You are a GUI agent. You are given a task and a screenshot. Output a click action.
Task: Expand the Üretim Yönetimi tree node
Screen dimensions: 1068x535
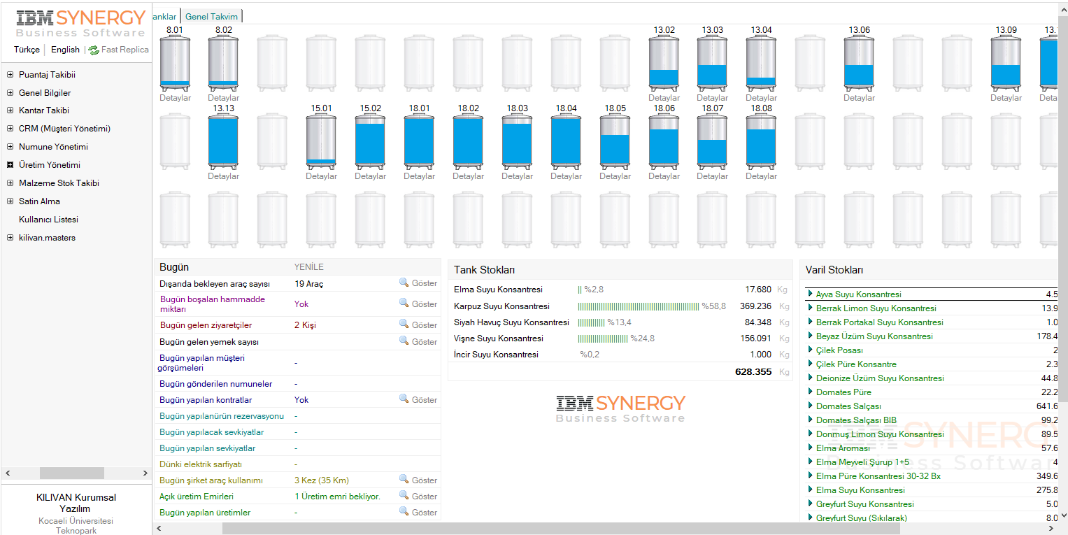(10, 165)
